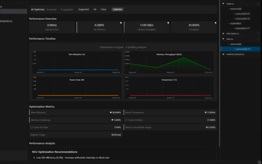Click Clear to reset selected metrics
This screenshot has height=164, width=262.
[104, 9]
